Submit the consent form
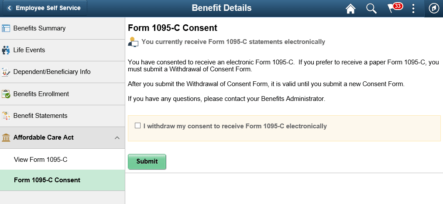Viewport: 443px width, 204px height. point(147,161)
